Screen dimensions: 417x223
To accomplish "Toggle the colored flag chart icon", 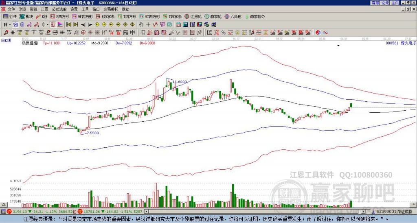I will click(60, 24).
